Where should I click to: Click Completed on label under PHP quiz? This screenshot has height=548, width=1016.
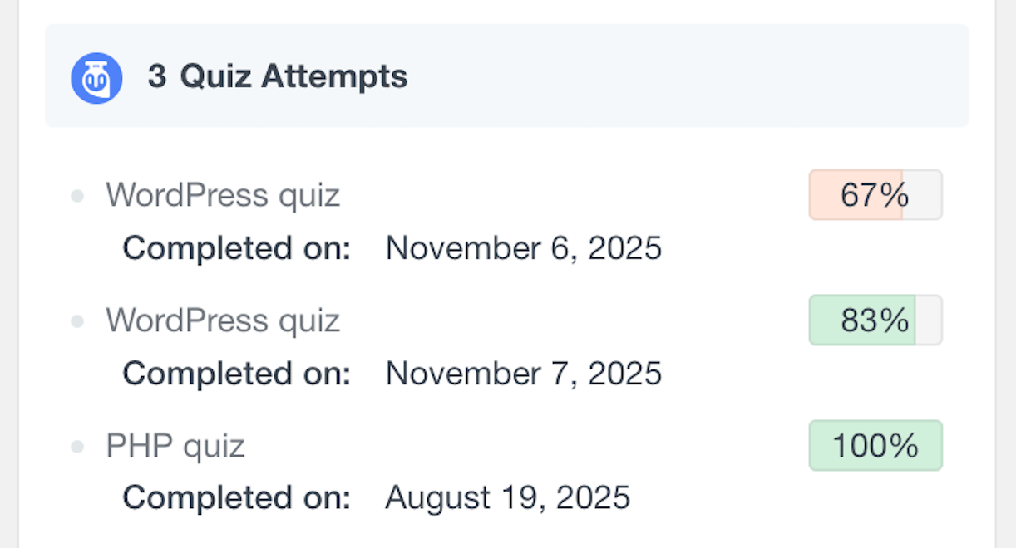point(235,497)
